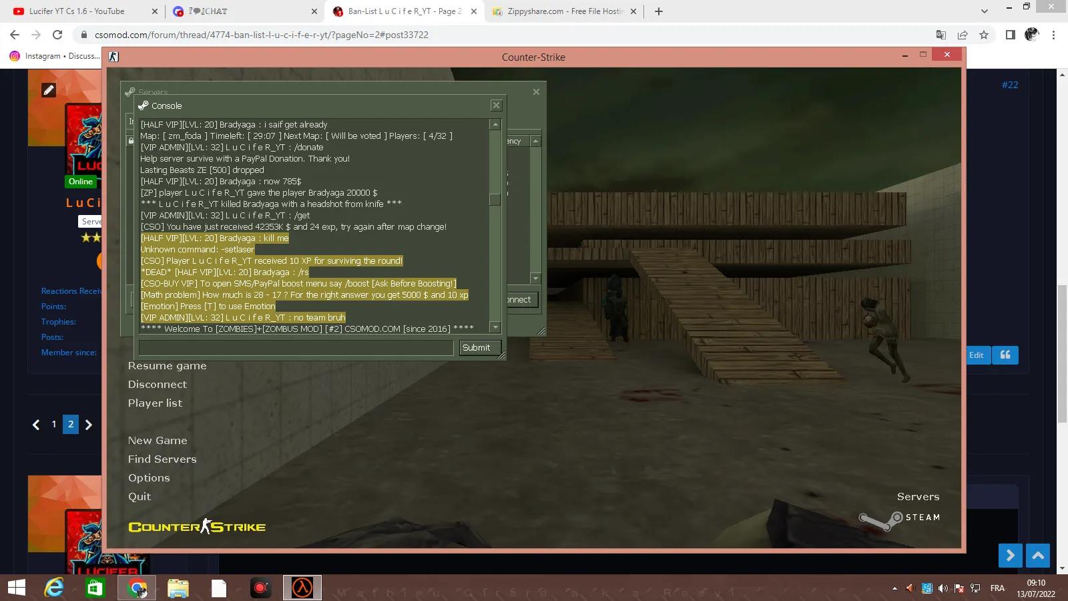Open the tab search dropdown arrow
This screenshot has height=601, width=1068.
click(x=985, y=11)
